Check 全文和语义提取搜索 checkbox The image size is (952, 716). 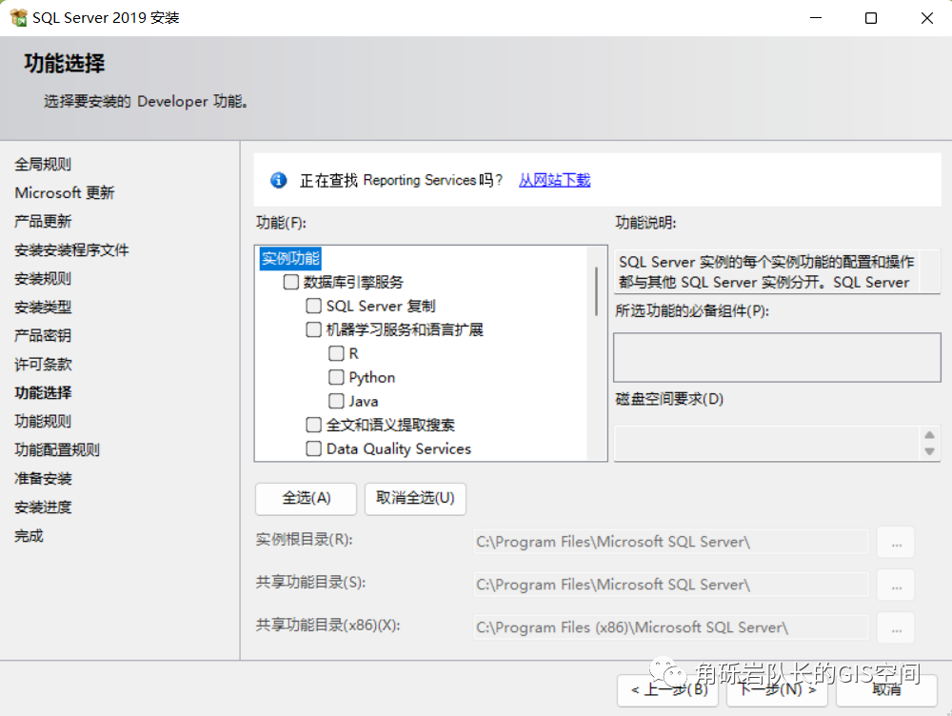coord(313,425)
